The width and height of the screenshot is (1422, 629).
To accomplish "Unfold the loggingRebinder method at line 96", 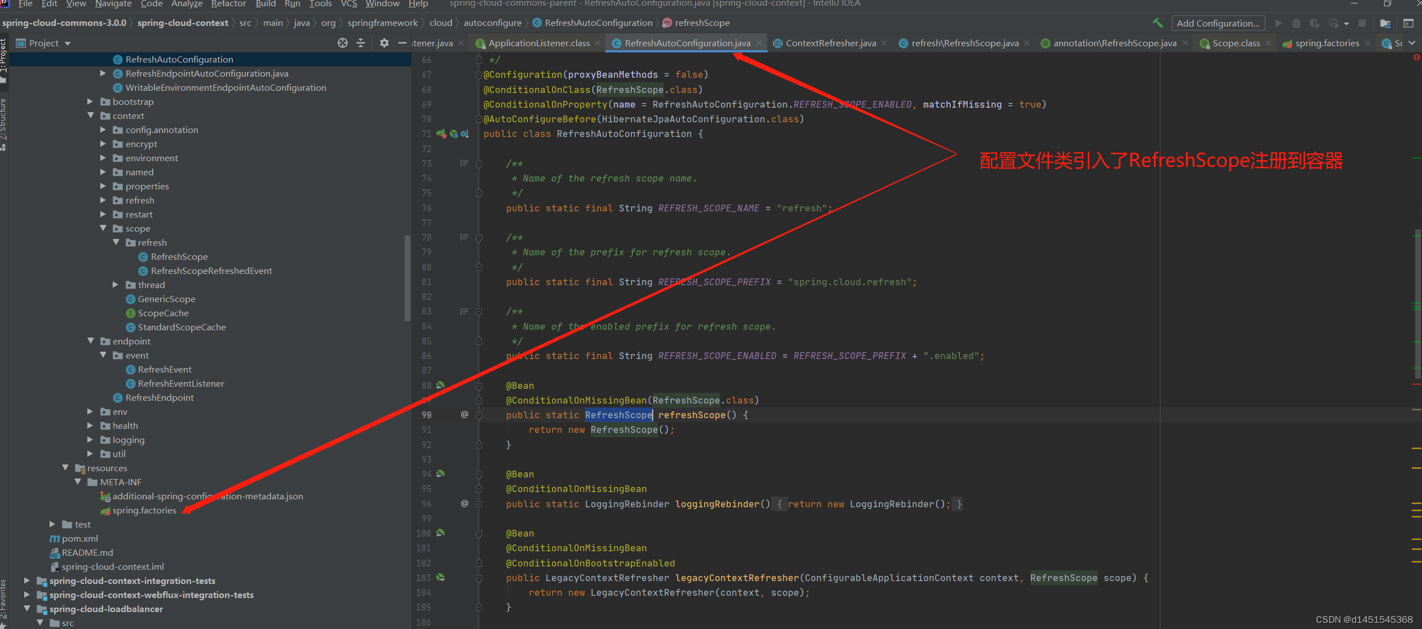I will coord(479,504).
